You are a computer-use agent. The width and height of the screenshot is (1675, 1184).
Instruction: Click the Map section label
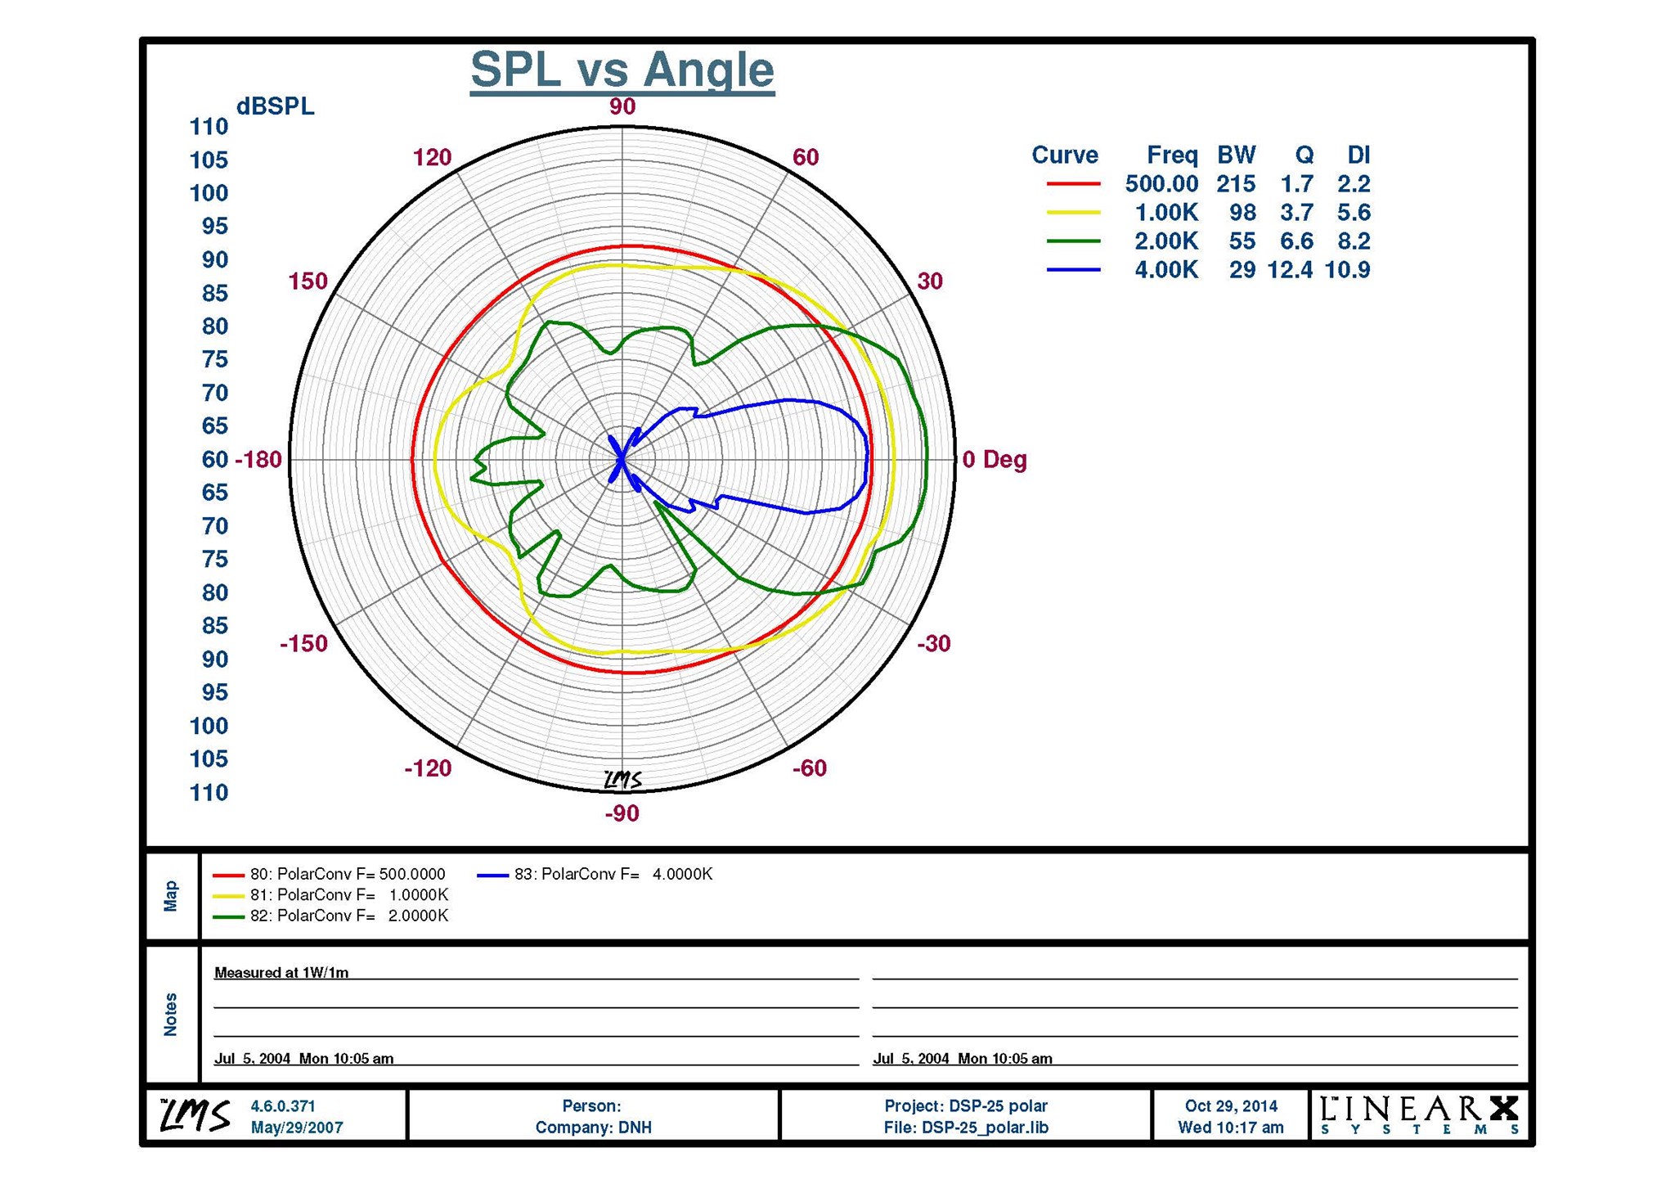coord(171,896)
